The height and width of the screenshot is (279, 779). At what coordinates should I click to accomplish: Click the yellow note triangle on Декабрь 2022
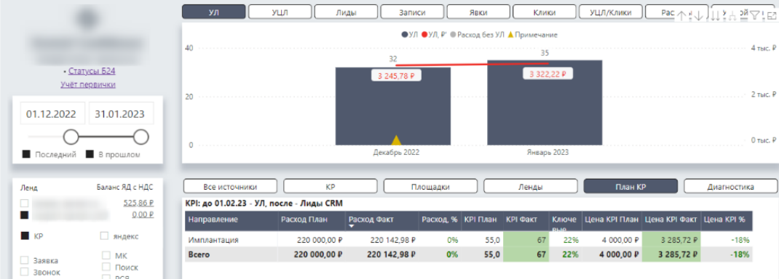tap(396, 140)
